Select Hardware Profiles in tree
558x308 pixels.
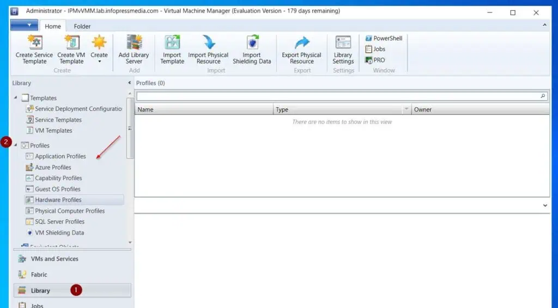pyautogui.click(x=74, y=200)
